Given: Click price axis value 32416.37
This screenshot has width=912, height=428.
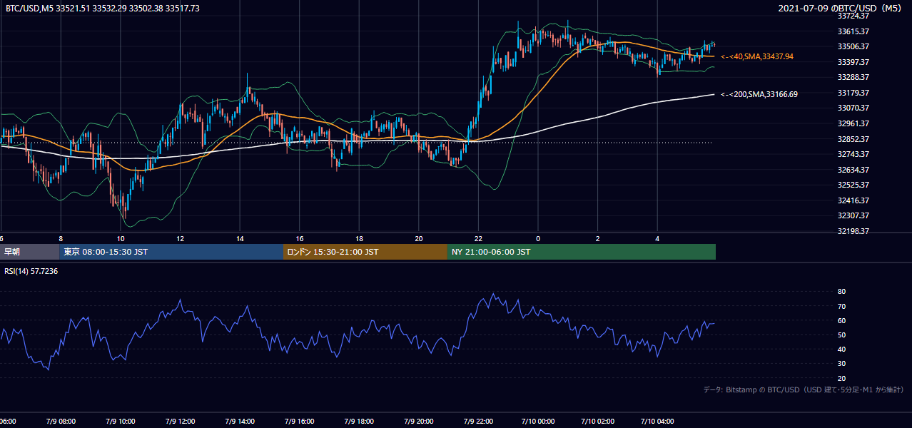Looking at the screenshot, I should tap(853, 200).
